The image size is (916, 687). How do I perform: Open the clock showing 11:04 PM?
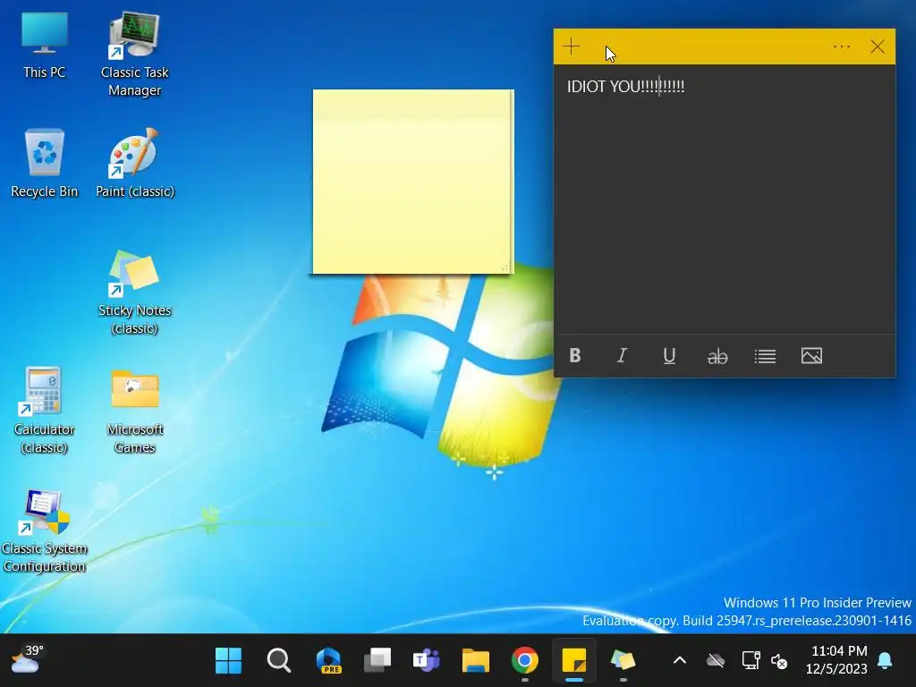pos(837,659)
